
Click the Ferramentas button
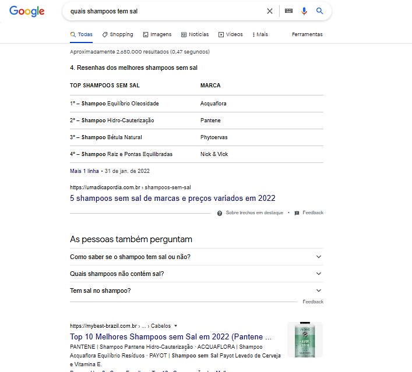point(307,34)
